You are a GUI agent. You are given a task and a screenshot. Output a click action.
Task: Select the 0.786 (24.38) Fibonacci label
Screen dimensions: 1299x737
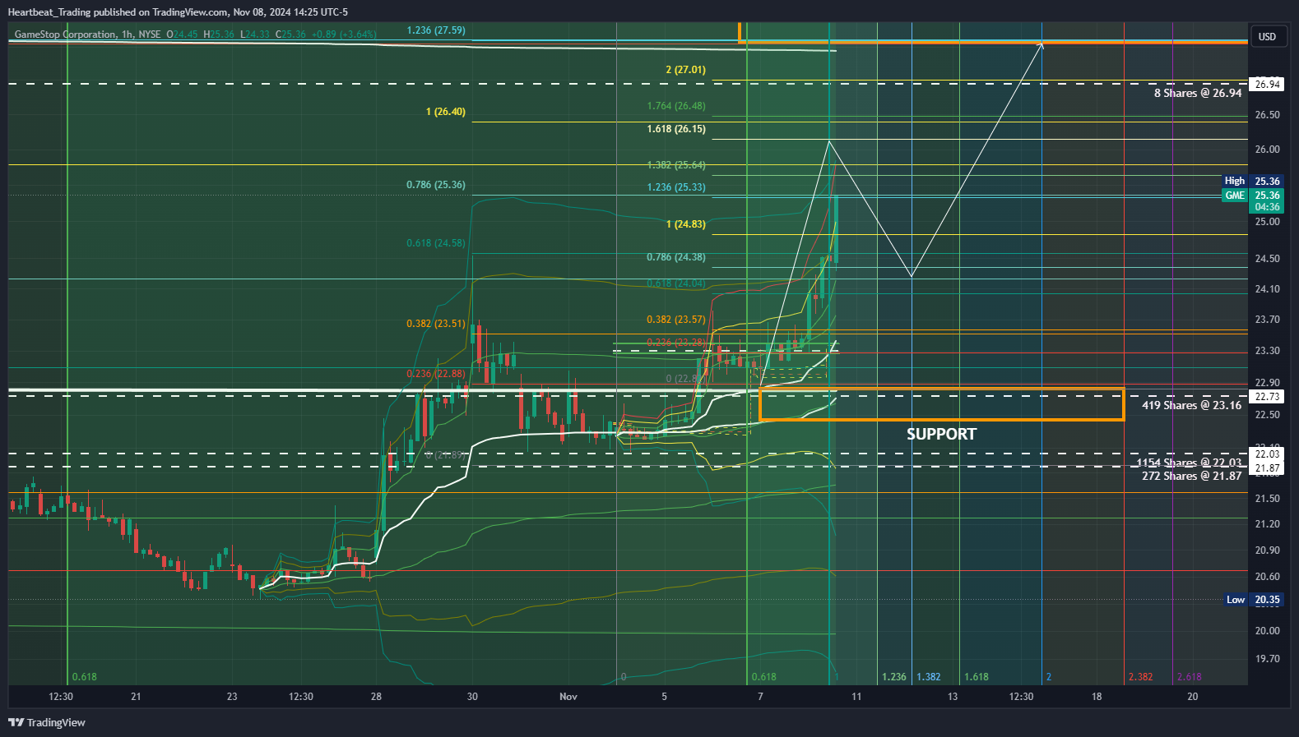pyautogui.click(x=676, y=257)
